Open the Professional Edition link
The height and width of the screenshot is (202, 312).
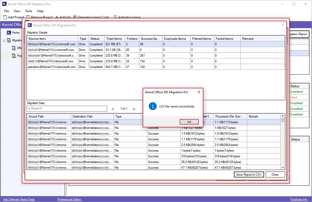click(69, 199)
